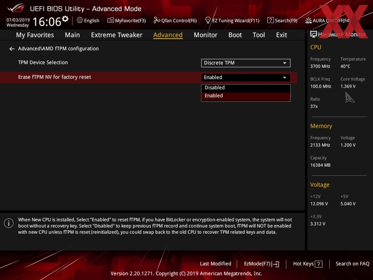
Task: Open the Search on FAQ link
Action: point(352,264)
